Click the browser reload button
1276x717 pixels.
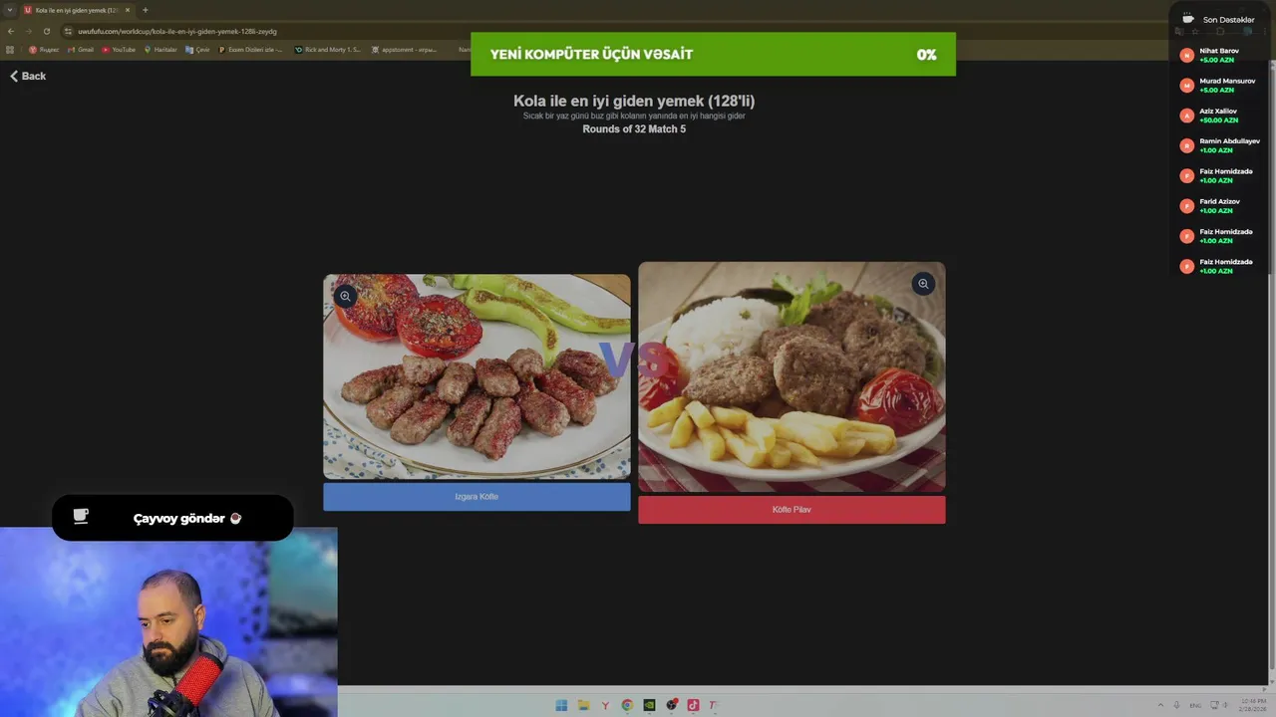[x=46, y=31]
